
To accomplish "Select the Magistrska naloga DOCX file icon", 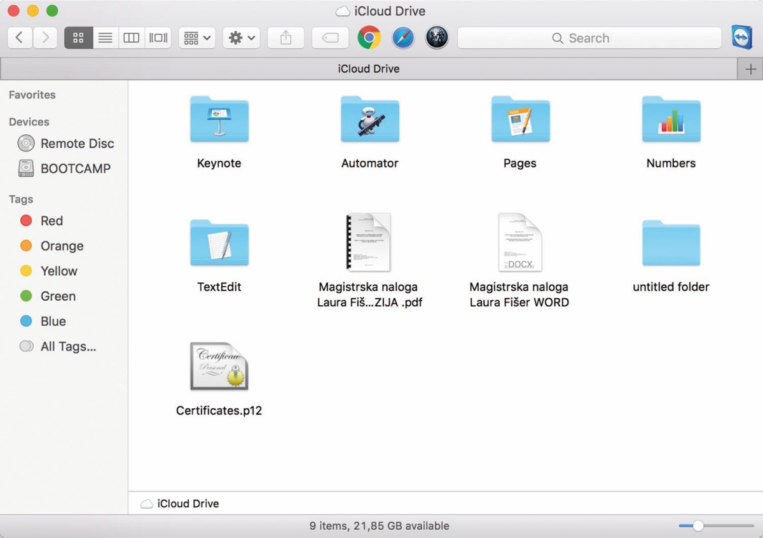I will click(519, 242).
